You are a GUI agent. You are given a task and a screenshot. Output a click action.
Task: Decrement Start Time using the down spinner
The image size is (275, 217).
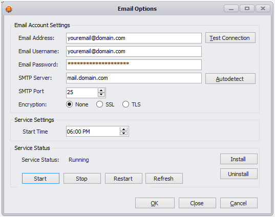tap(124, 133)
